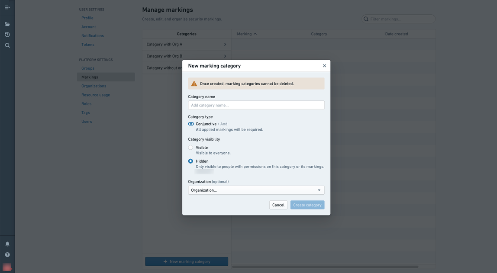The image size is (497, 273).
Task: Open Tags platform settings
Action: point(86,112)
